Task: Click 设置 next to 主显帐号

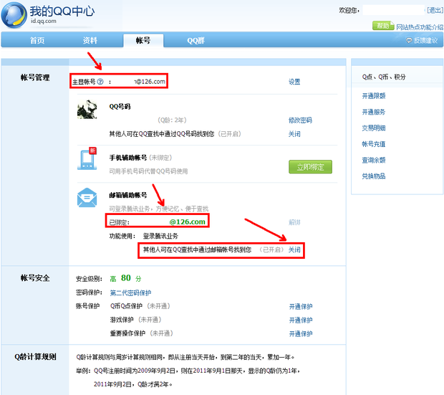Action: click(x=294, y=82)
